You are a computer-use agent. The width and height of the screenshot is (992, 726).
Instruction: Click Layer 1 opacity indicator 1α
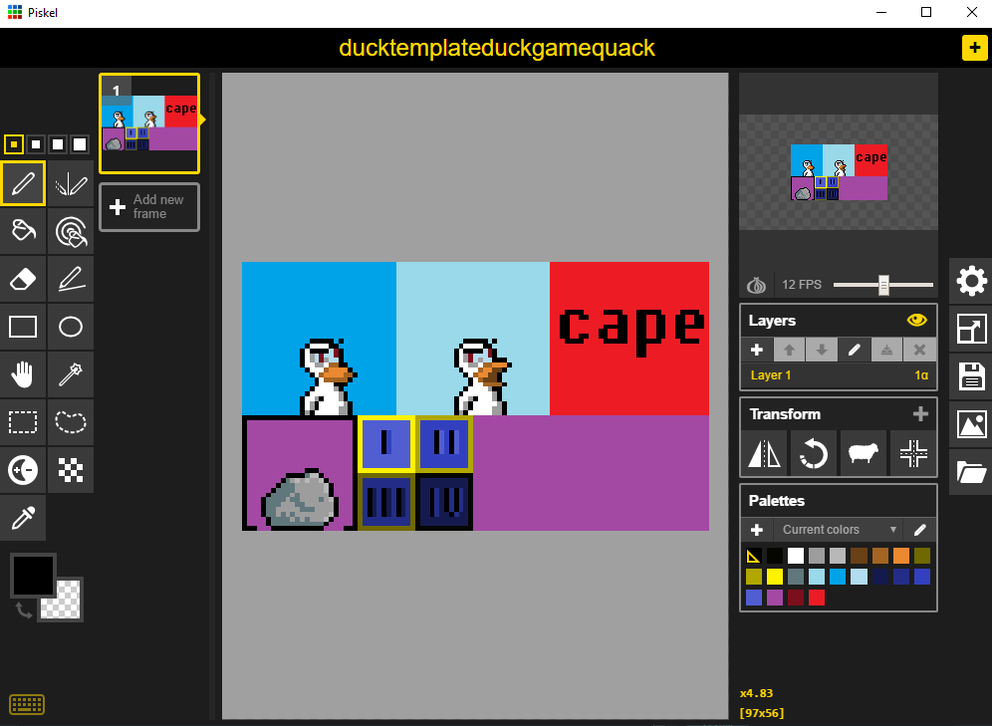[x=921, y=375]
